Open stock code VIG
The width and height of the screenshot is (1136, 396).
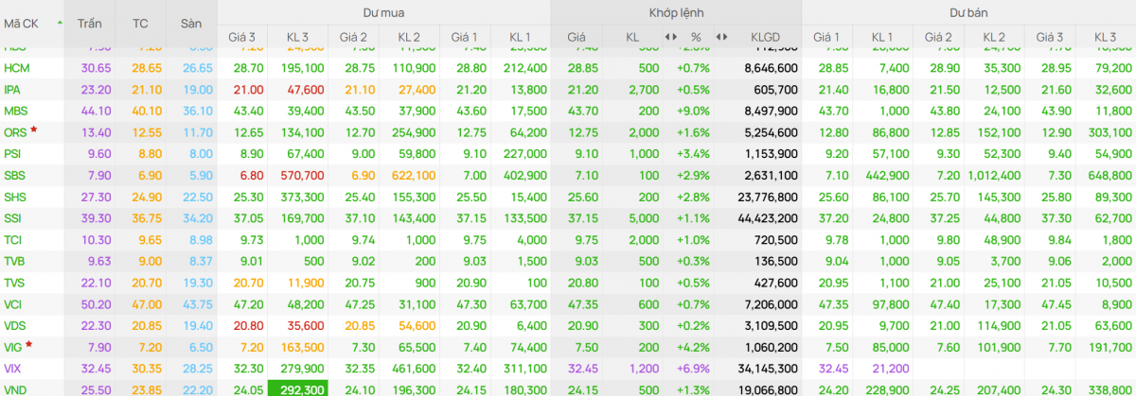pos(13,346)
